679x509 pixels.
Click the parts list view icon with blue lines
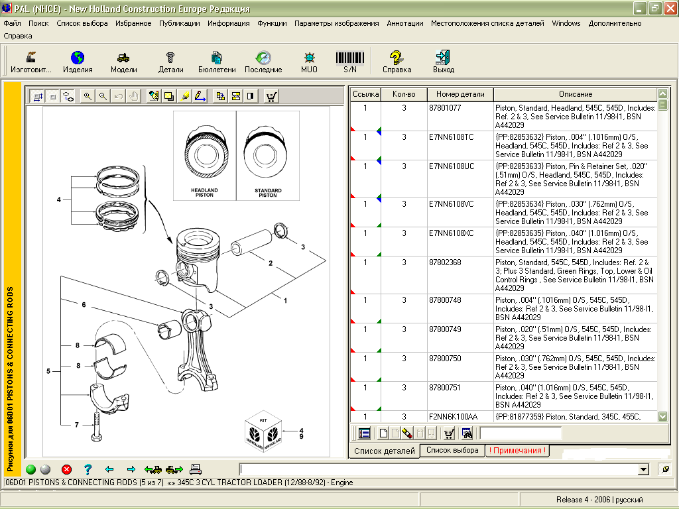coord(365,433)
